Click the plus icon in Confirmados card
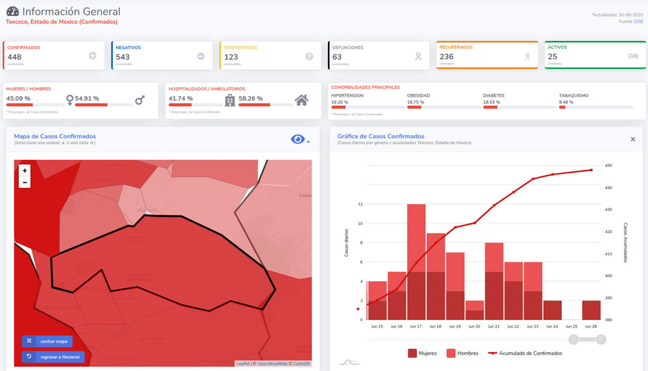648x371 pixels. coord(92,56)
